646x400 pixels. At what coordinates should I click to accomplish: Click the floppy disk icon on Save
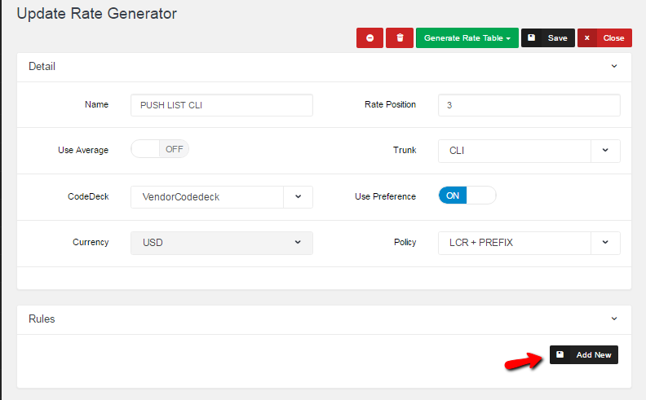tap(532, 38)
